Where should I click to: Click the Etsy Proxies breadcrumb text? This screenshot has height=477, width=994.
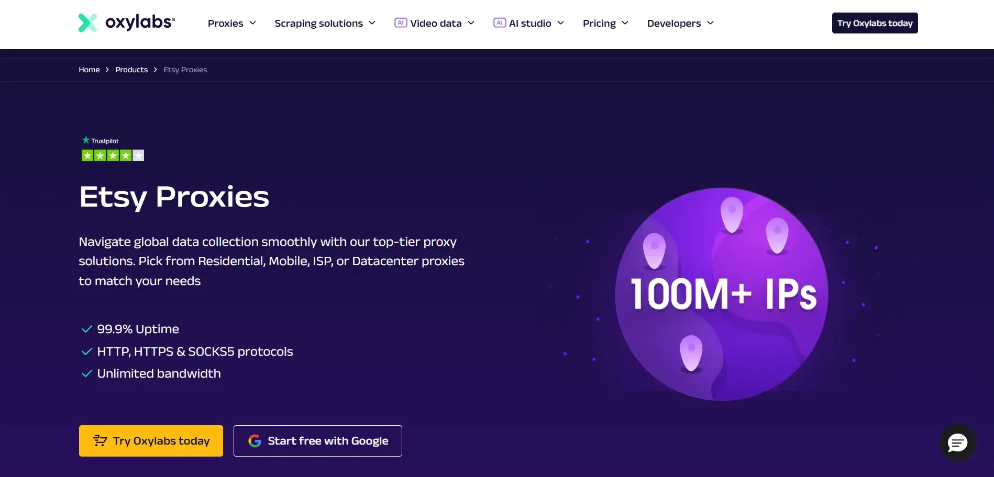tap(185, 70)
